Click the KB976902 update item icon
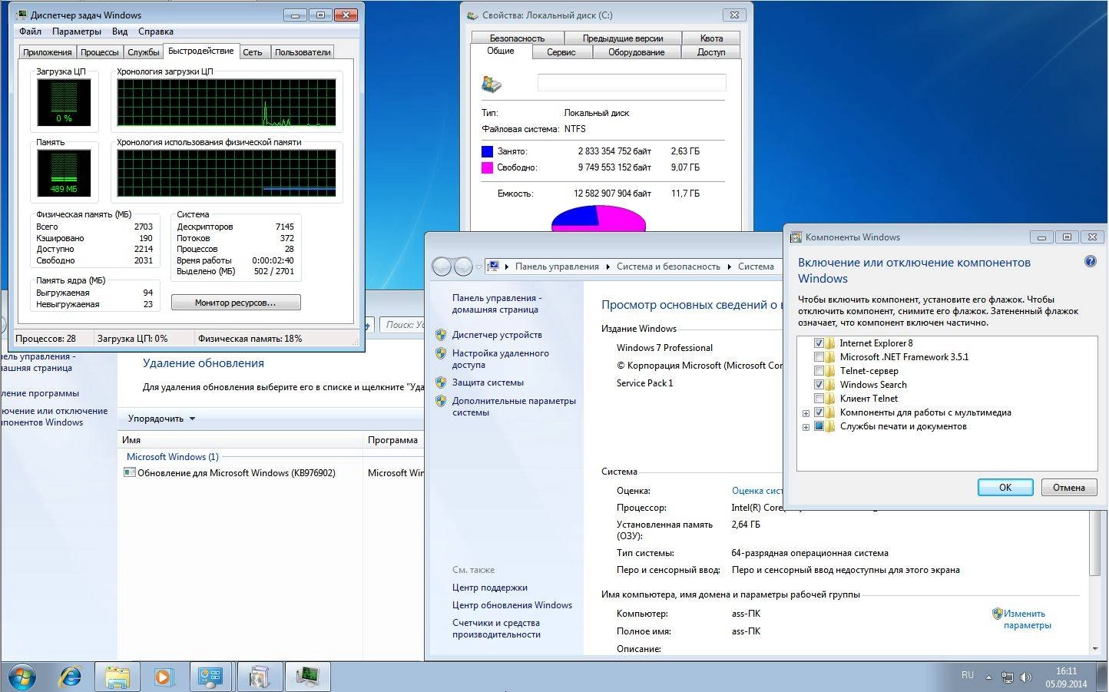This screenshot has width=1109, height=692. (129, 472)
